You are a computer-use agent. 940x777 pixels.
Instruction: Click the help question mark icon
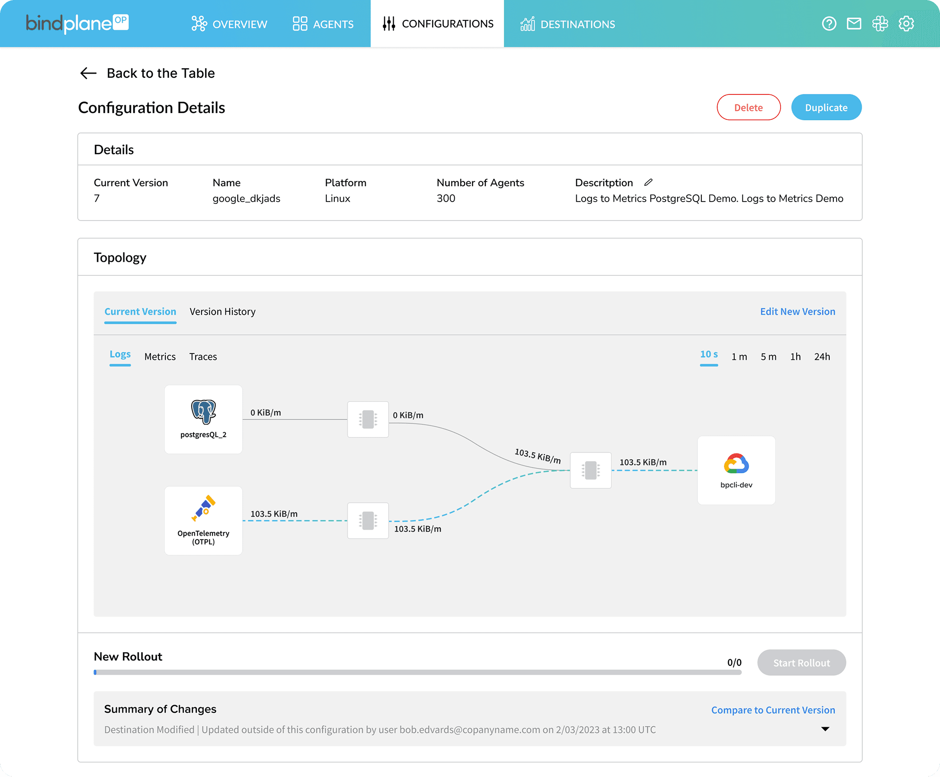click(x=829, y=24)
